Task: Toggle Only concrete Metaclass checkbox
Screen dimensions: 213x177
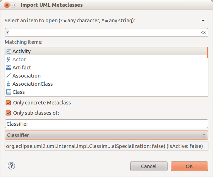Action: pyautogui.click(x=8, y=103)
